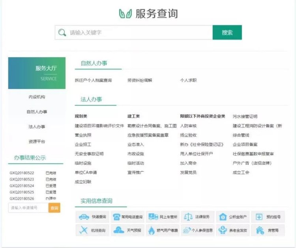This screenshot has width=296, height=248.
Task: Select 法人办事 in sidebar menu
Action: point(37,127)
